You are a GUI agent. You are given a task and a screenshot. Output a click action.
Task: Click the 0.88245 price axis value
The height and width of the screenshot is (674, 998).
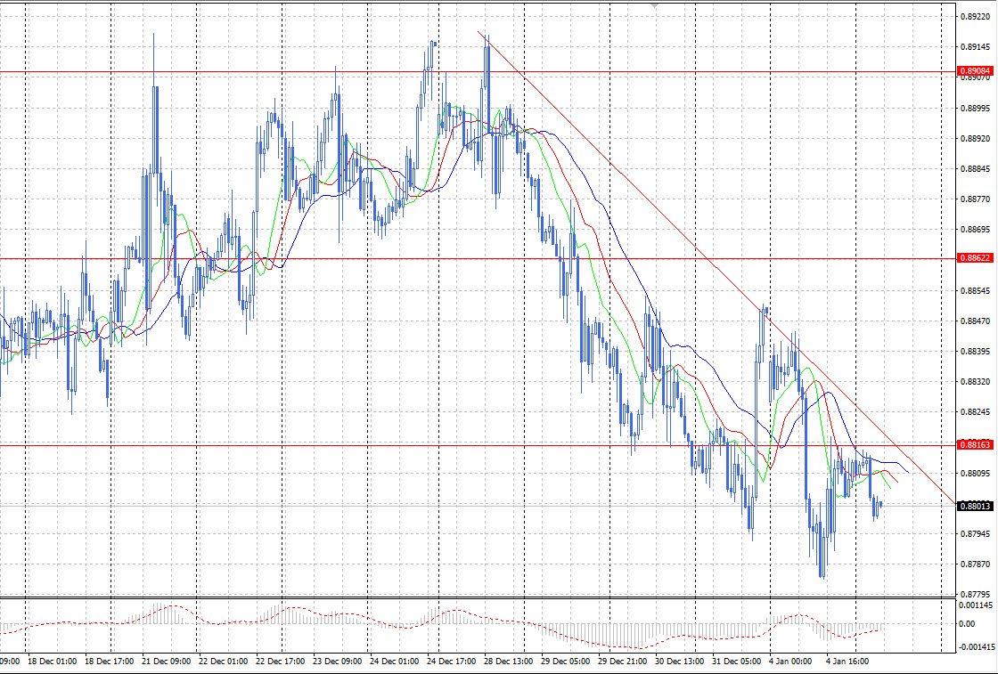(975, 411)
